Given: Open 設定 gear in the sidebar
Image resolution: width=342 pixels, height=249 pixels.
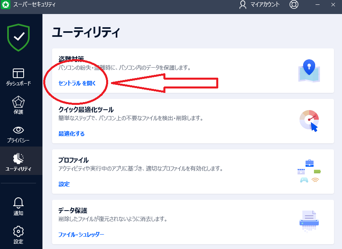Looking at the screenshot, I should click(18, 235).
